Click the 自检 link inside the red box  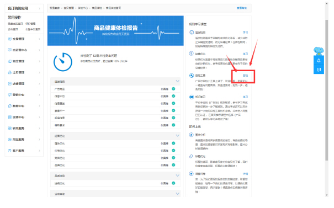(245, 76)
